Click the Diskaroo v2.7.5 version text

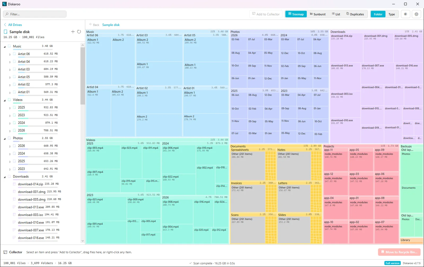(x=412, y=263)
